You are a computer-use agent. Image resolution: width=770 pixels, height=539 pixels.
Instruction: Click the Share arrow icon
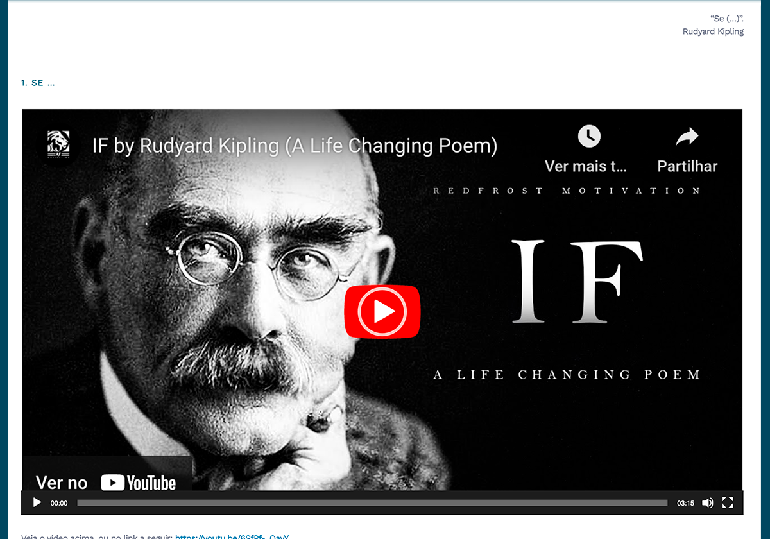pos(687,136)
